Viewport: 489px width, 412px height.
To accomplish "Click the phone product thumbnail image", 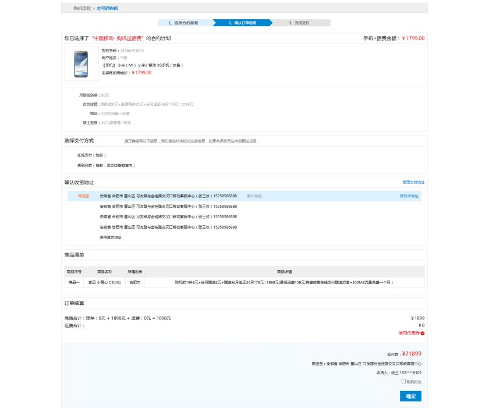I will pyautogui.click(x=81, y=64).
